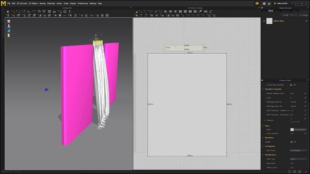
Task: Open the File menu
Action: [x=9, y=3]
